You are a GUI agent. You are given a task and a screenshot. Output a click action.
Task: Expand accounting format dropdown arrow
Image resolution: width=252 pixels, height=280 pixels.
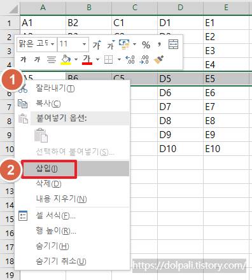coord(134,45)
